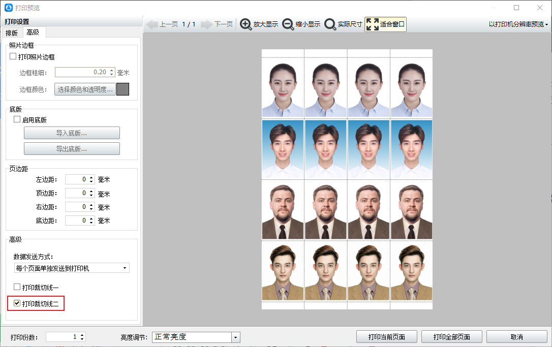
Task: Click the app logo in title bar
Action: coord(8,8)
